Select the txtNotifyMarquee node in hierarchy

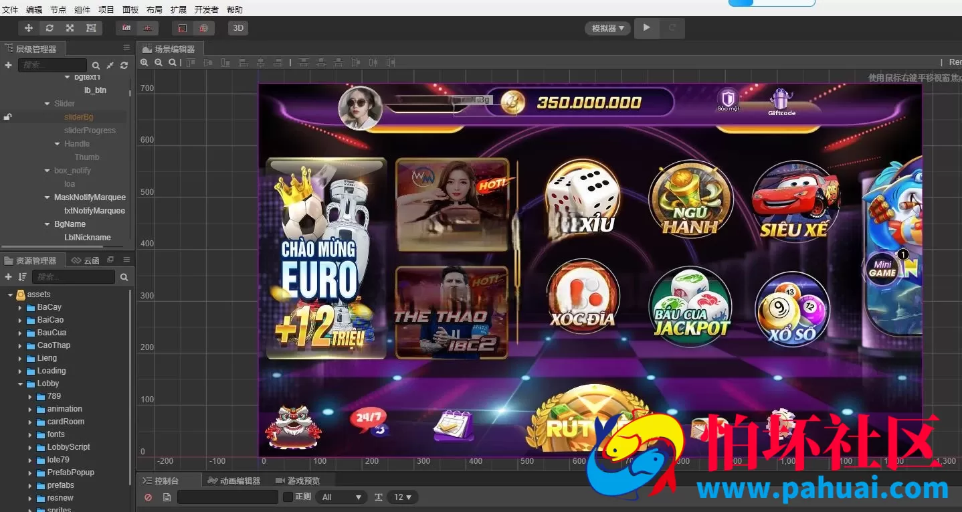(94, 211)
